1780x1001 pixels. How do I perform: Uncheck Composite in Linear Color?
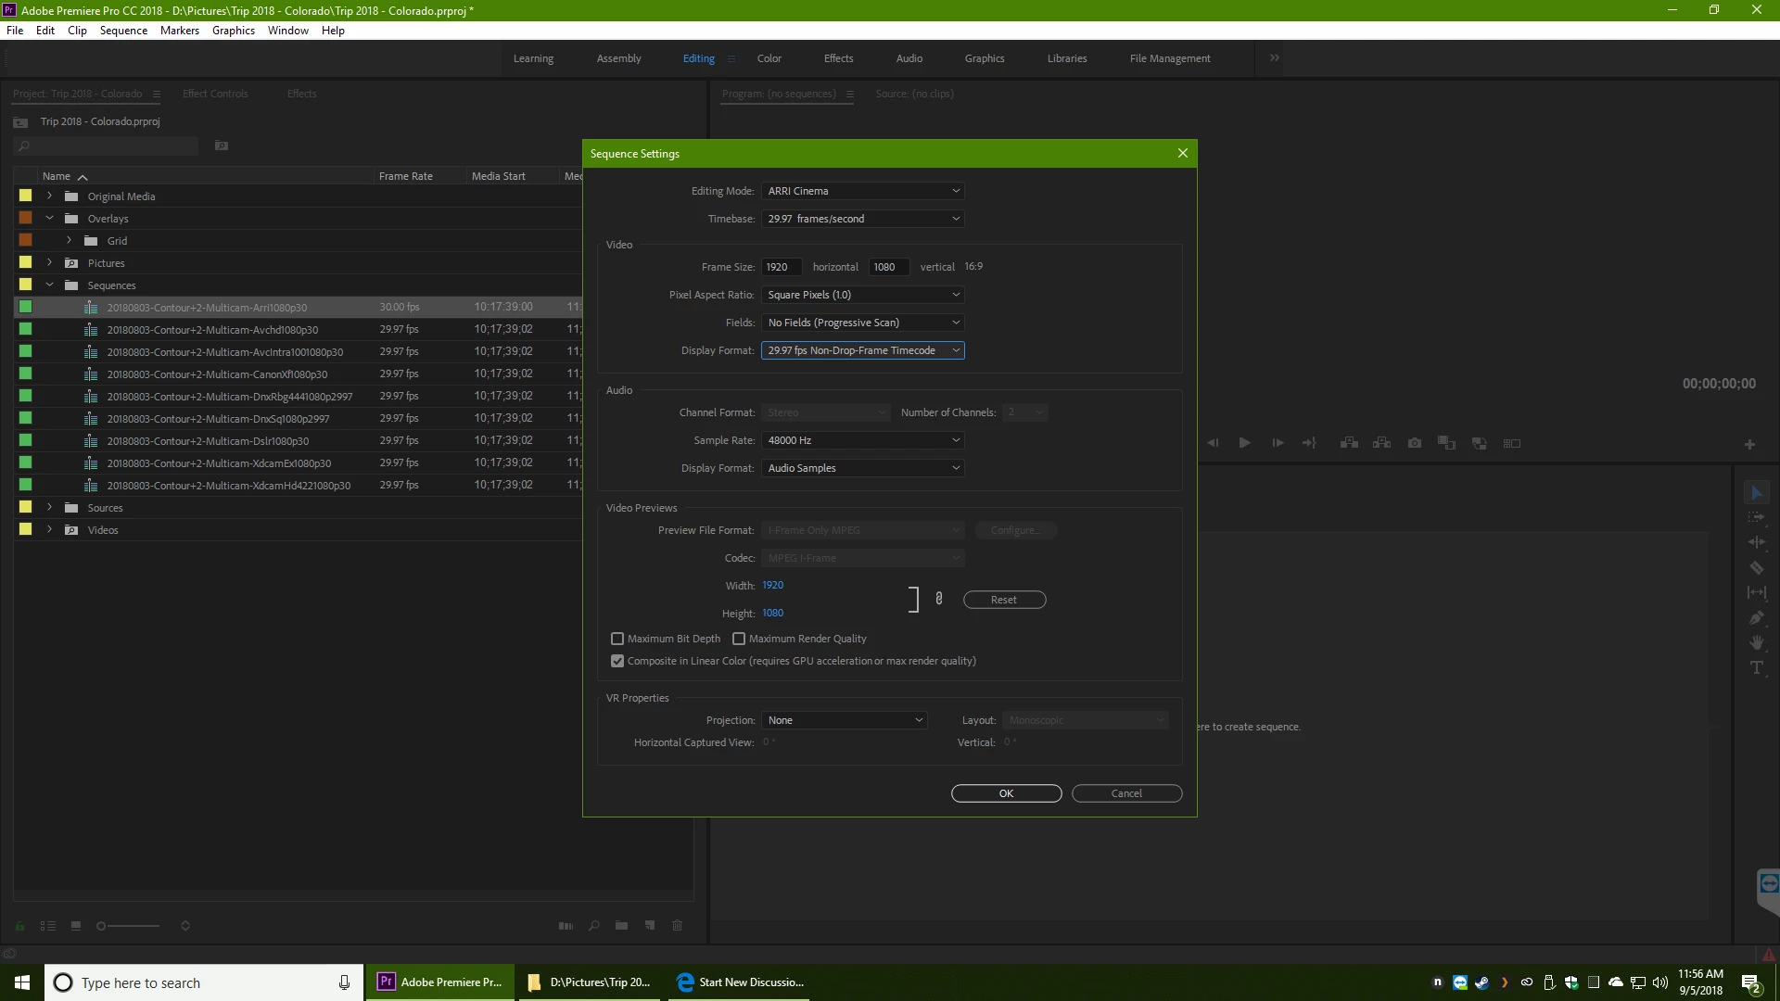pos(617,661)
